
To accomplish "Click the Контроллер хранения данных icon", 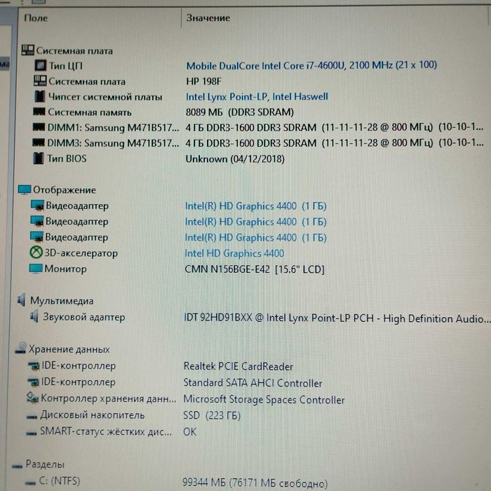I will (32, 398).
